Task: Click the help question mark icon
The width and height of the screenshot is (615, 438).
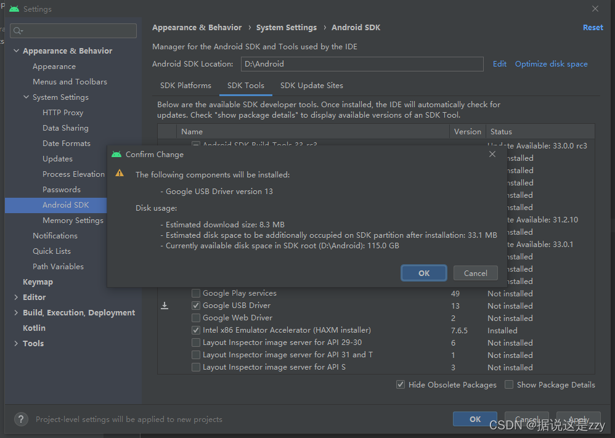Action: pyautogui.click(x=21, y=419)
